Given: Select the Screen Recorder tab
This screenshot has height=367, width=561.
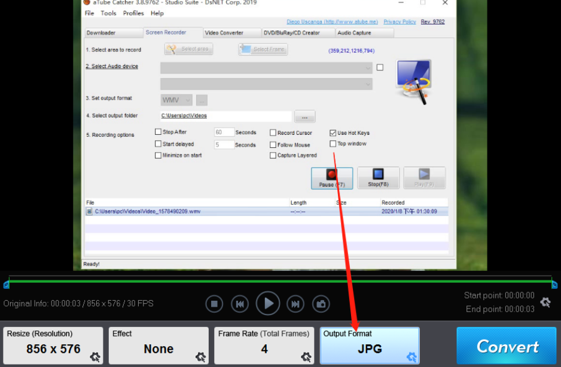Looking at the screenshot, I should [173, 32].
